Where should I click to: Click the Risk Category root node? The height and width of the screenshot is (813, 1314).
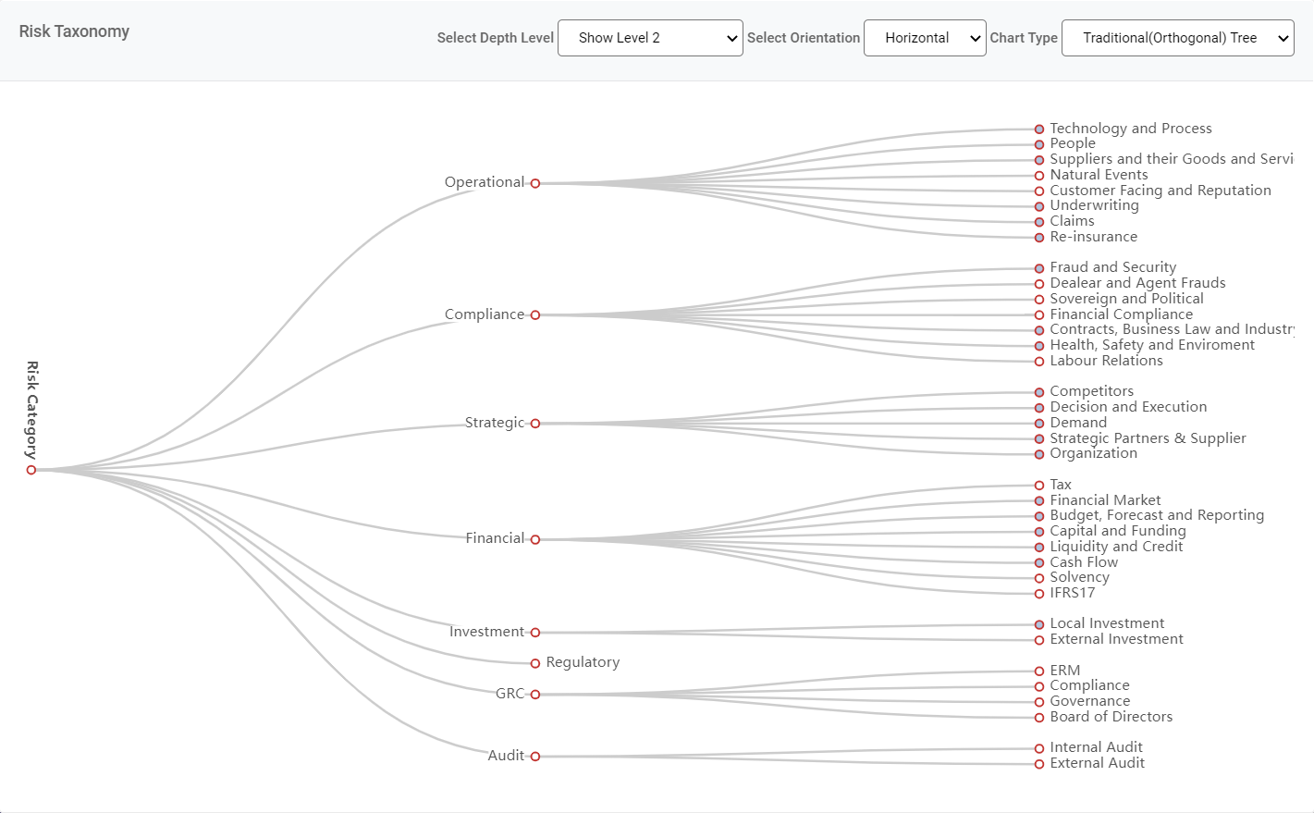click(31, 470)
